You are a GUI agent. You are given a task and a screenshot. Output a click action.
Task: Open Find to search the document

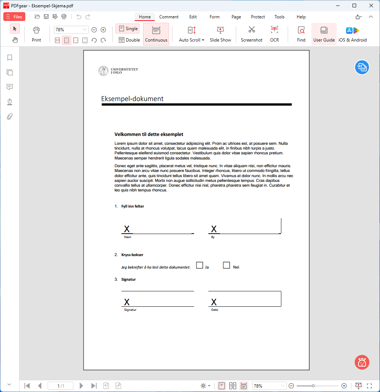coord(301,34)
